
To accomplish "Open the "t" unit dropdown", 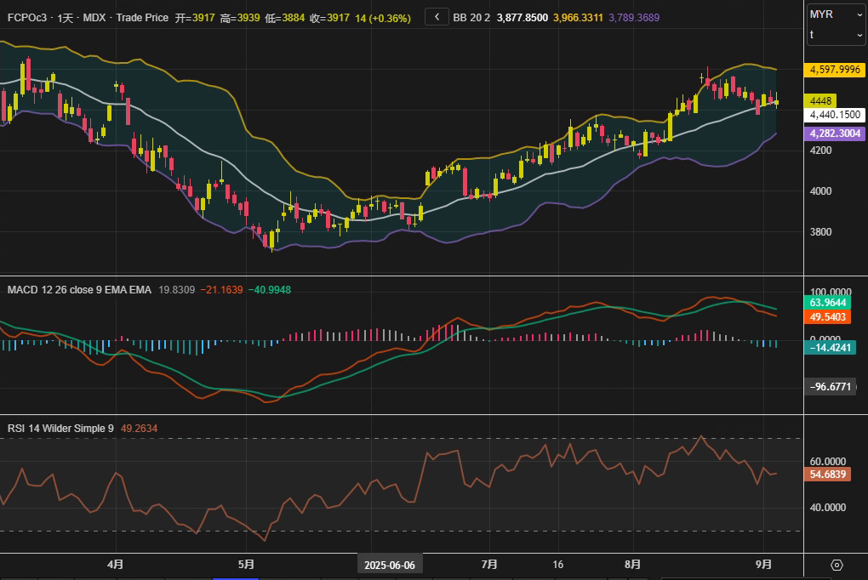I will tap(836, 35).
